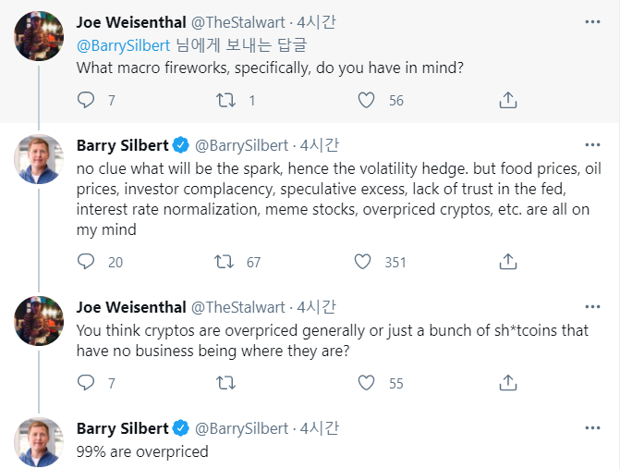Retweet Joe's macro fireworks tweet
Image resolution: width=620 pixels, height=469 pixels.
click(x=224, y=100)
